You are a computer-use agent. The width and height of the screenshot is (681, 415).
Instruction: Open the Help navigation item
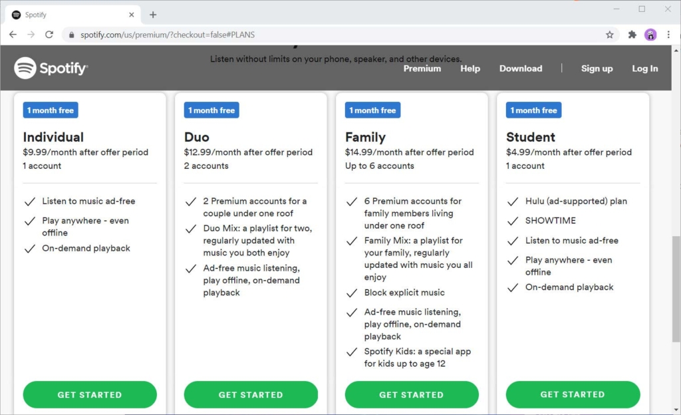tap(470, 69)
